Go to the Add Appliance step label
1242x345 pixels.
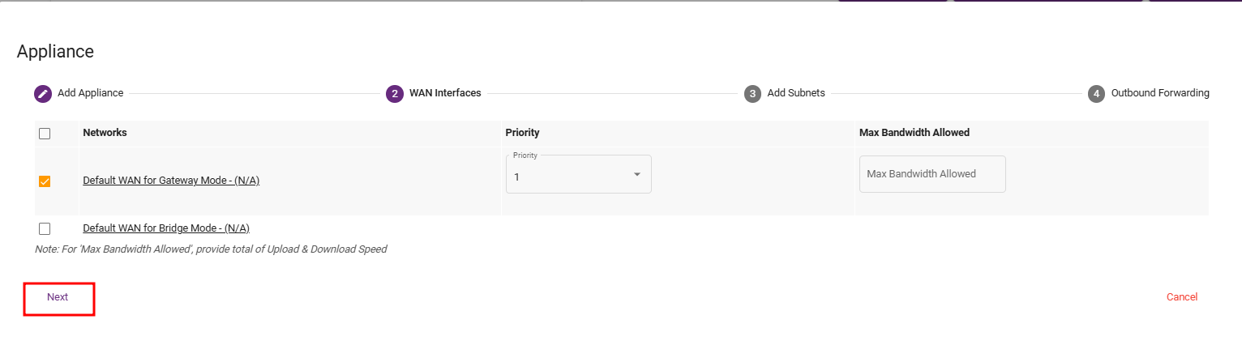(90, 93)
